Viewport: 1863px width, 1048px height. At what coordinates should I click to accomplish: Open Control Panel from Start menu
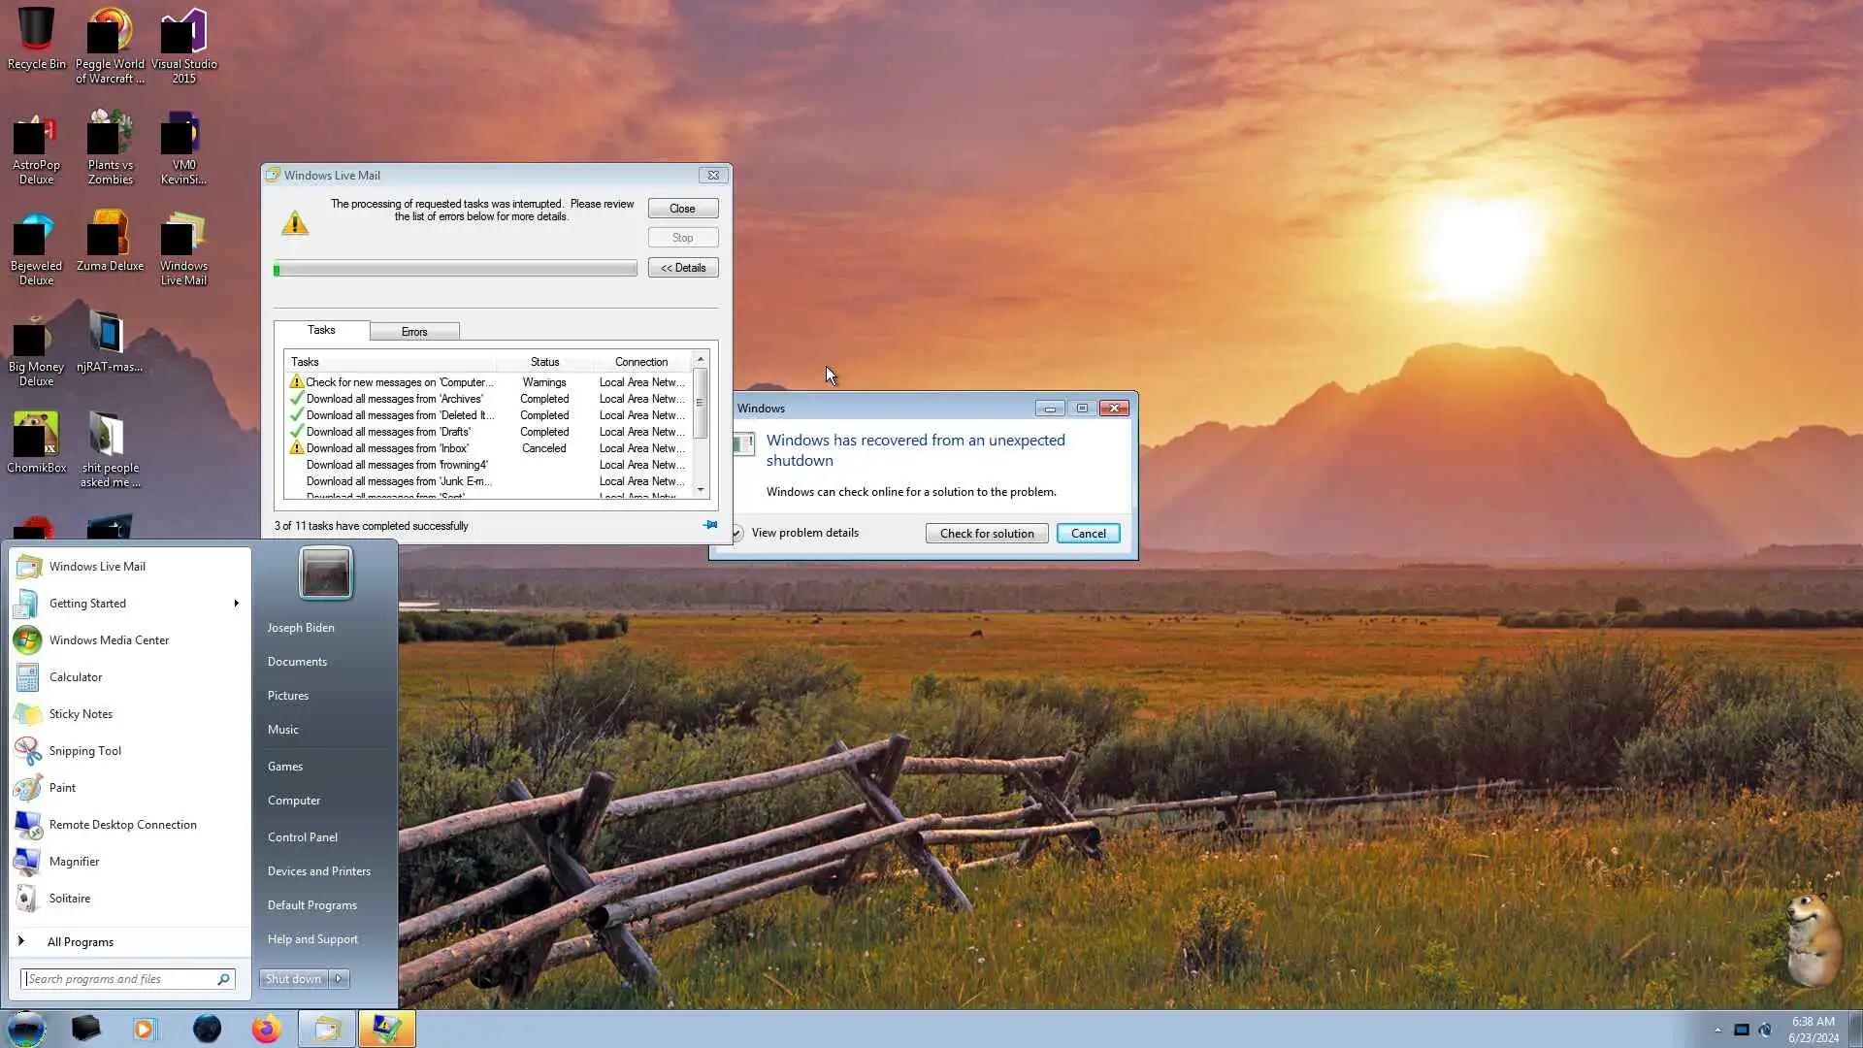[302, 837]
